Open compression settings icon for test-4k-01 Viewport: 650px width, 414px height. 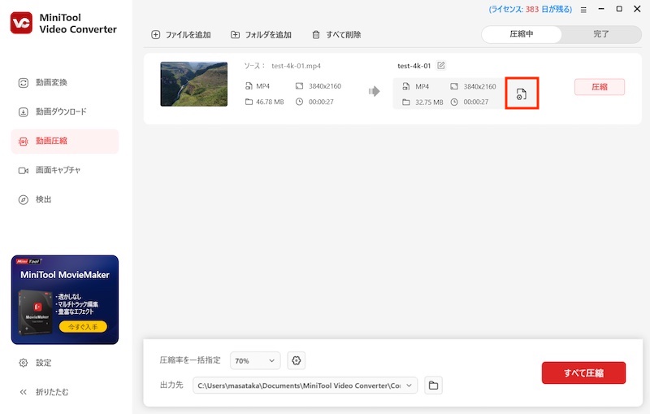click(x=522, y=94)
